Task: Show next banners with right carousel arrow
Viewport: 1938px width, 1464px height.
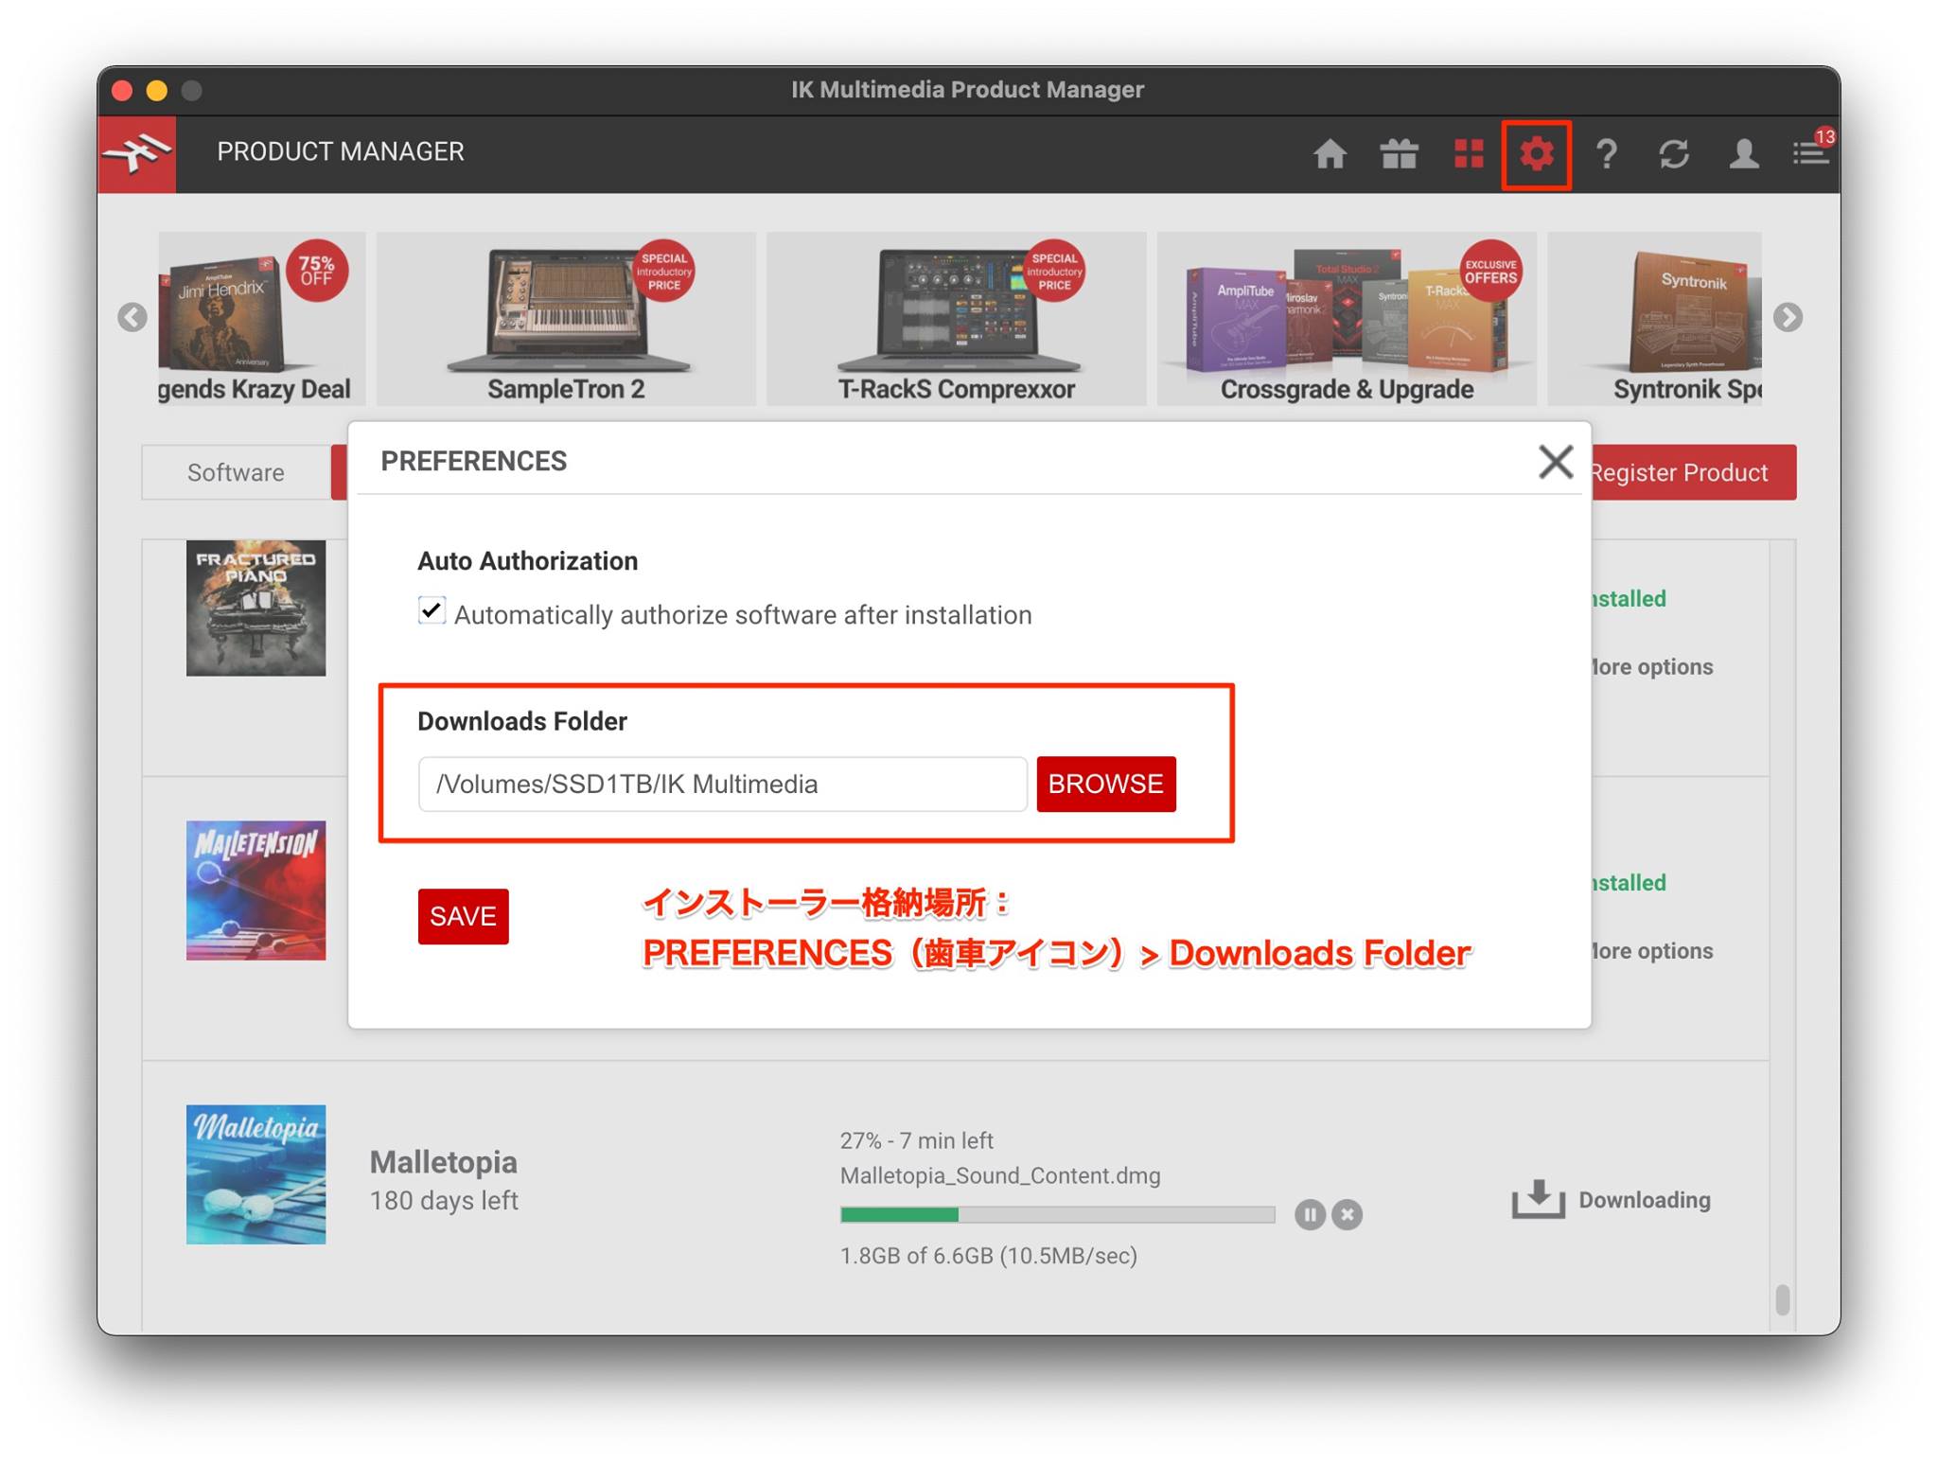Action: tap(1788, 317)
